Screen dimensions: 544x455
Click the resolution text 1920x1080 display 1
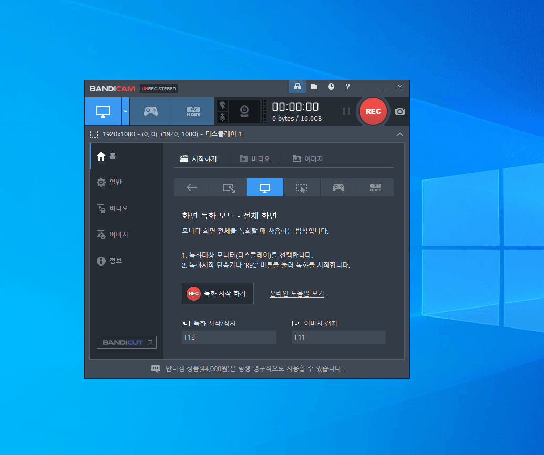(x=172, y=134)
